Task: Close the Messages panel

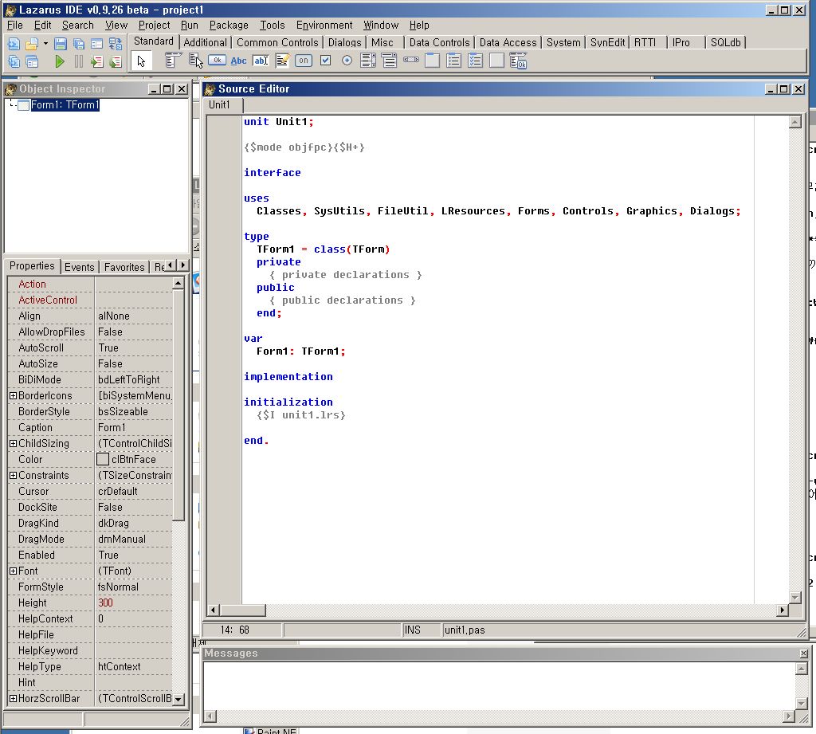Action: 803,654
